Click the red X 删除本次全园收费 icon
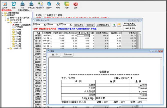167x108 pixels. (x=13, y=25)
